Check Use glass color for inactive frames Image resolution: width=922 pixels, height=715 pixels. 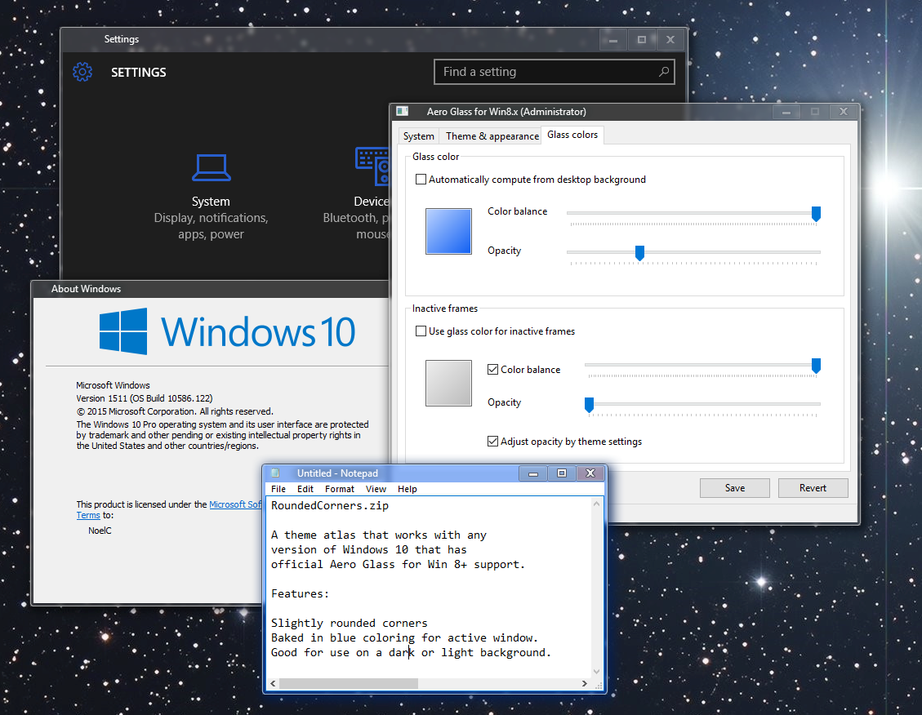pos(421,331)
